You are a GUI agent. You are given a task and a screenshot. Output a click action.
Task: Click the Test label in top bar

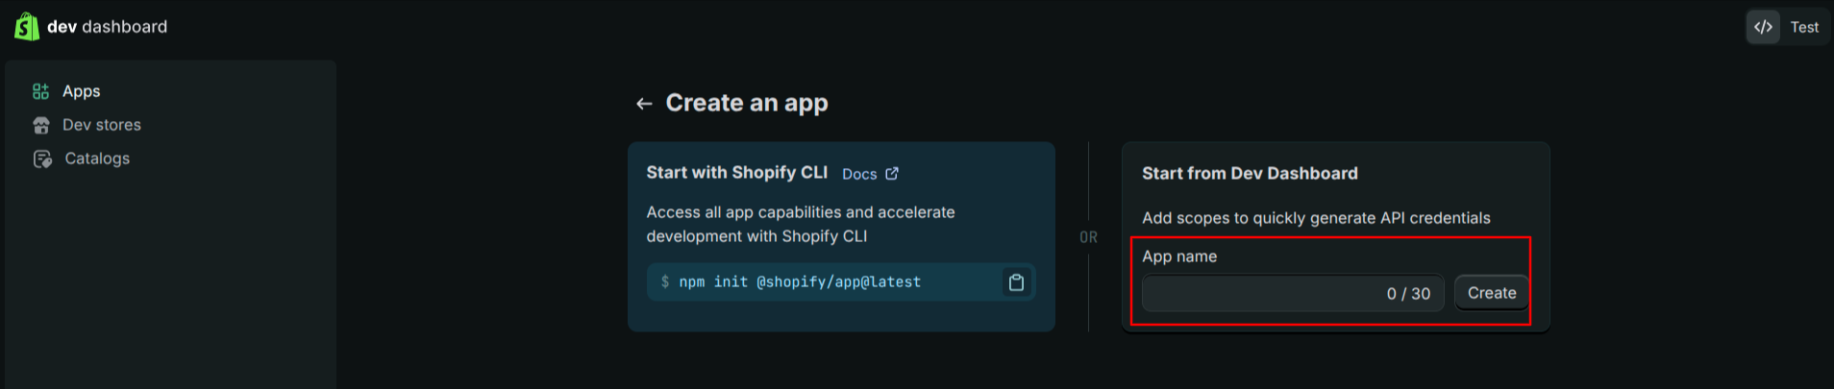point(1804,27)
